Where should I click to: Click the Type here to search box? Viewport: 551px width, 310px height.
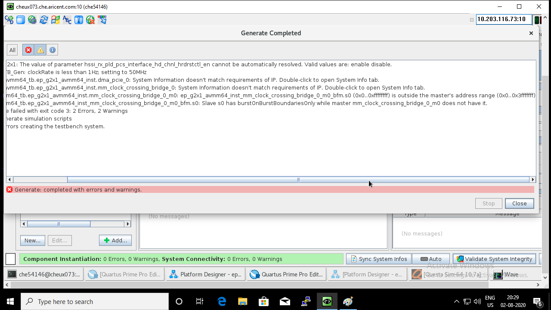(95, 301)
